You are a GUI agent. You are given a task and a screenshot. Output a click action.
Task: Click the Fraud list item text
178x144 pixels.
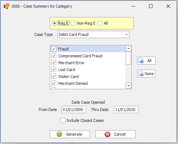click(63, 49)
